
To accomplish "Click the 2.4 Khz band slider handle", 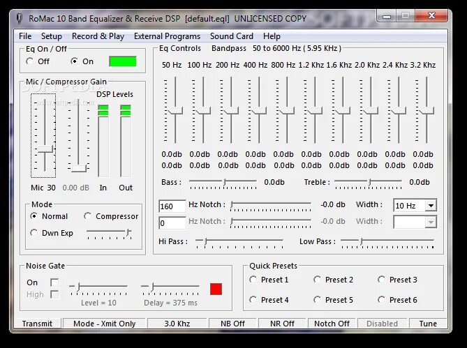I will click(399, 111).
